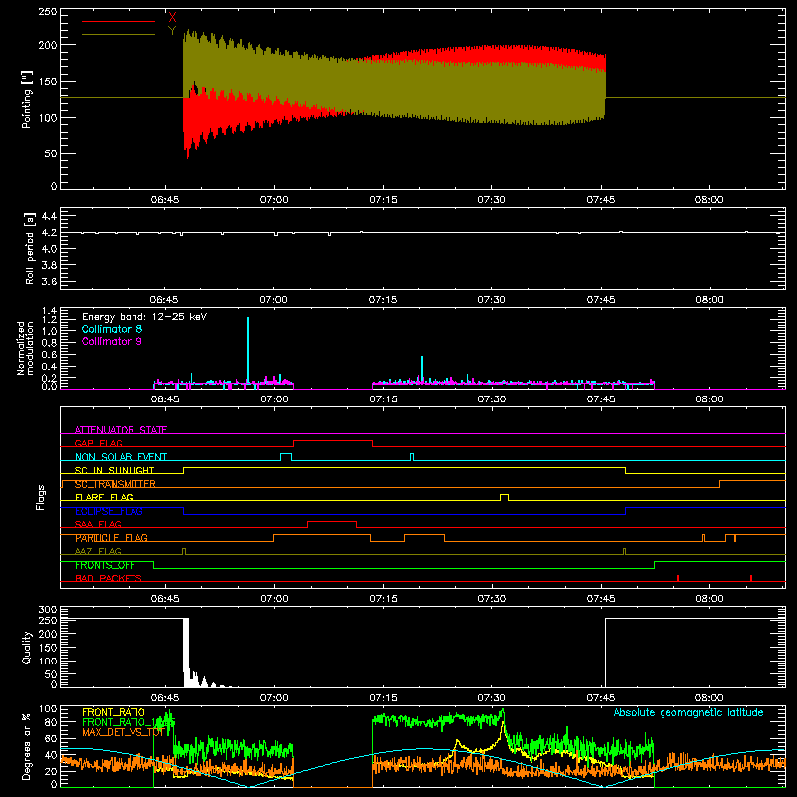Click the "Roll period [s]" axis title

[x=30, y=248]
